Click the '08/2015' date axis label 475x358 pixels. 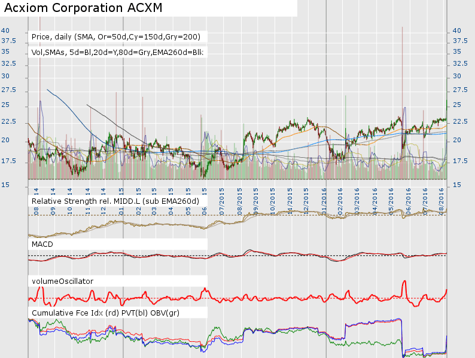pyautogui.click(x=239, y=201)
